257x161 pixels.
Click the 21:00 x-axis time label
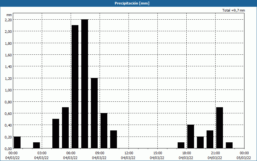(x=215, y=153)
